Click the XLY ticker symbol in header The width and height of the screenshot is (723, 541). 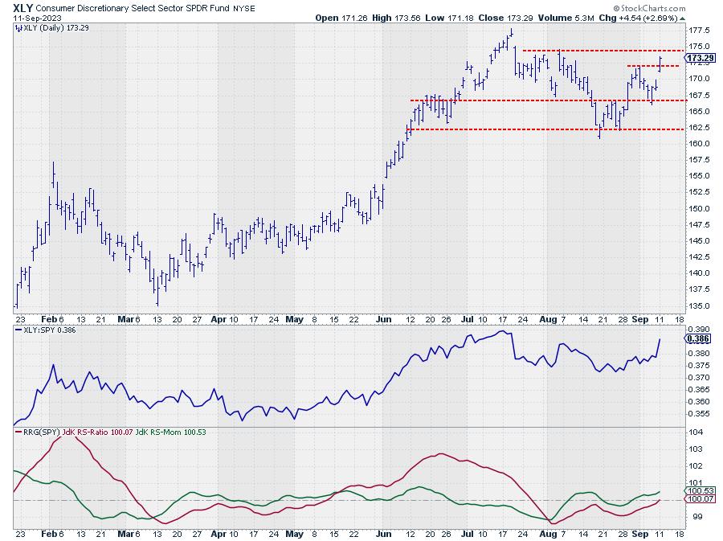click(22, 6)
